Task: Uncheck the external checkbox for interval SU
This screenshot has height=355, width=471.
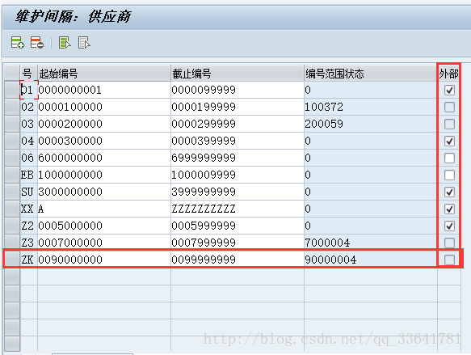Action: [x=449, y=192]
